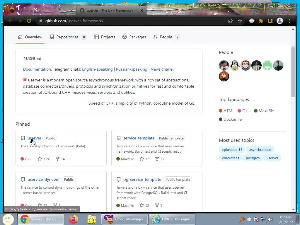This screenshot has width=300, height=225.
Task: Open the service_template repository
Action: pyautogui.click(x=139, y=138)
